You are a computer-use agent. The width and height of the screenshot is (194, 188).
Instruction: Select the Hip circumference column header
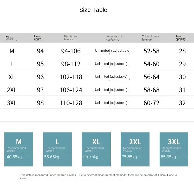click(71, 38)
